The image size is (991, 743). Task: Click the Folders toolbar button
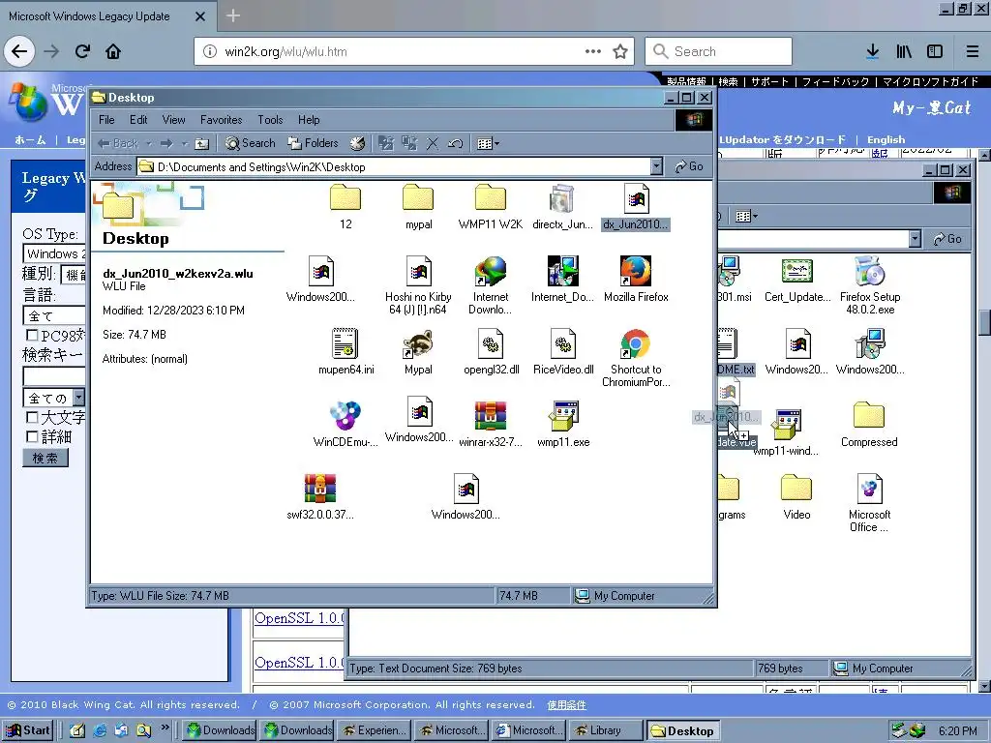[x=314, y=143]
